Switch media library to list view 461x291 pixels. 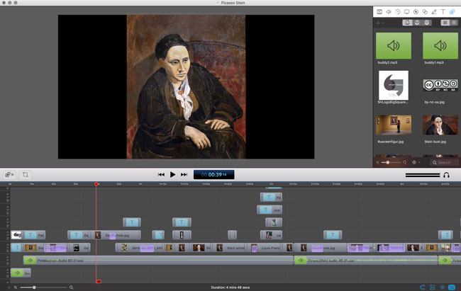point(454,23)
